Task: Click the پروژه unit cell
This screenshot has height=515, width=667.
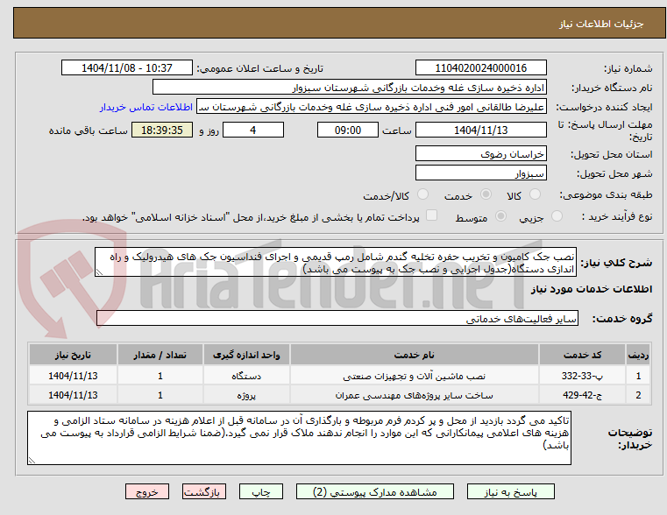Action: pos(246,395)
